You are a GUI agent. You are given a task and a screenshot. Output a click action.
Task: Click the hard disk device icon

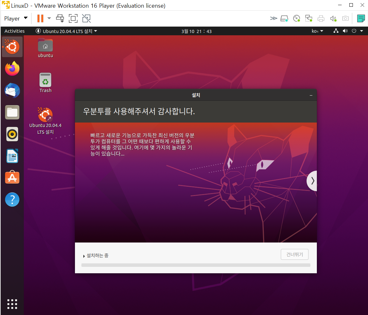[284, 18]
